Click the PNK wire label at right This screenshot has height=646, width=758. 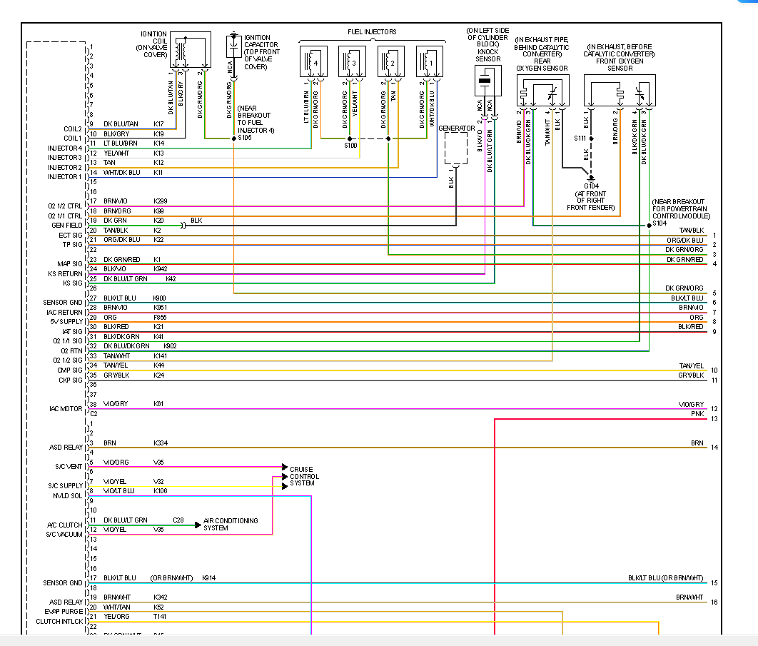[697, 414]
